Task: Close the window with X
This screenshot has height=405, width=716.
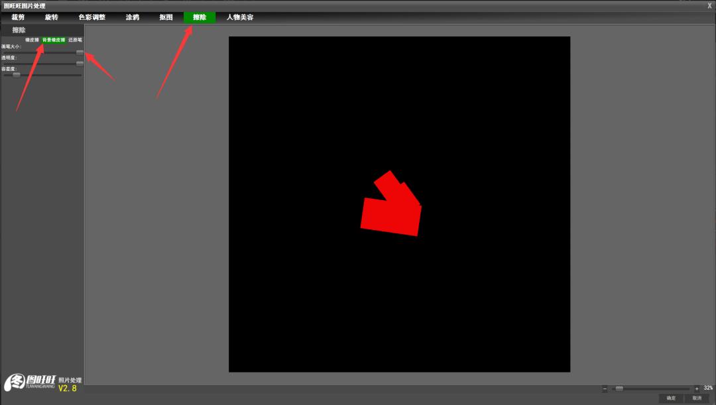Action: (709, 6)
